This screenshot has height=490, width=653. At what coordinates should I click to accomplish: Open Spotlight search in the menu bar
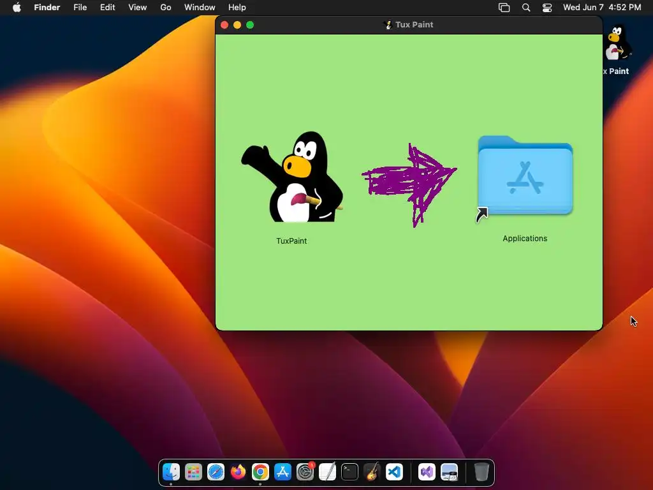[526, 8]
